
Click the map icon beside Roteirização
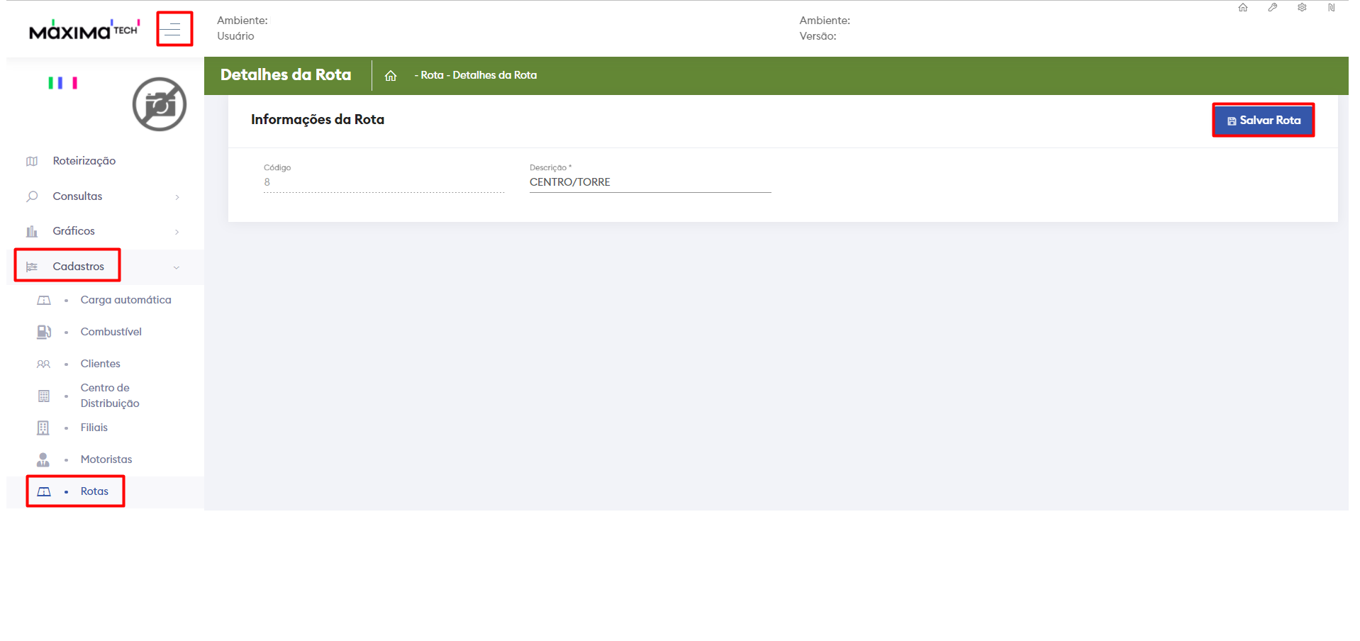click(32, 161)
